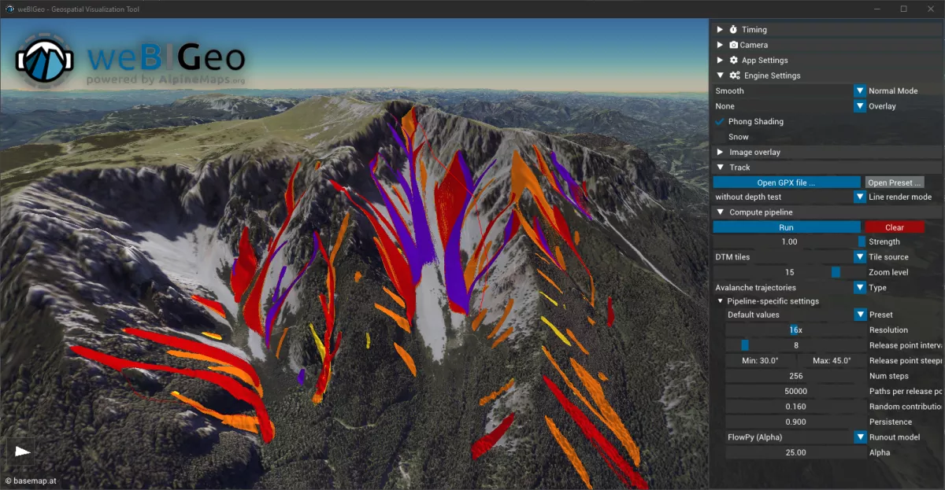Adjust the Zoom level slider
The image size is (945, 490).
click(x=836, y=272)
